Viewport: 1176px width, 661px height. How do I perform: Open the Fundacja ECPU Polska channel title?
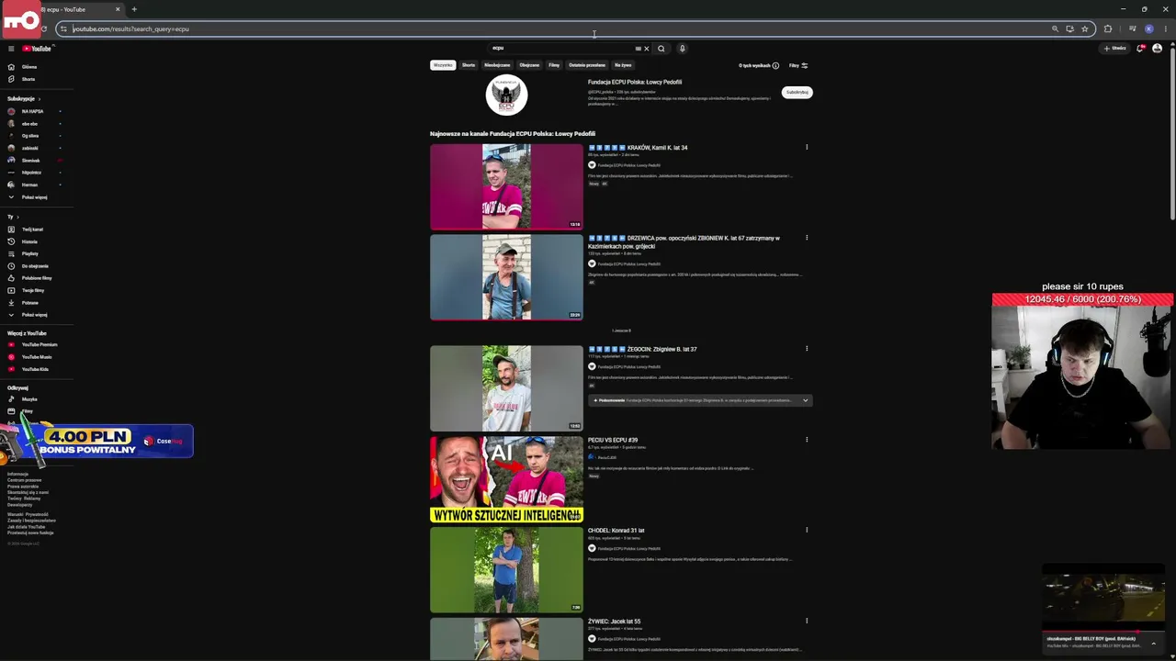635,82
